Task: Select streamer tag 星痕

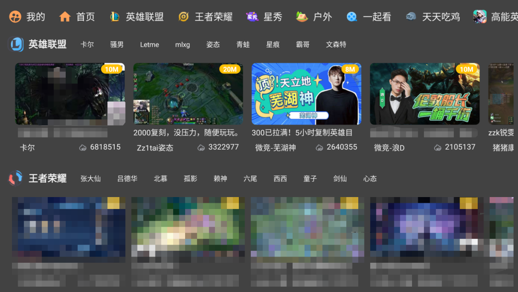Action: 273,45
